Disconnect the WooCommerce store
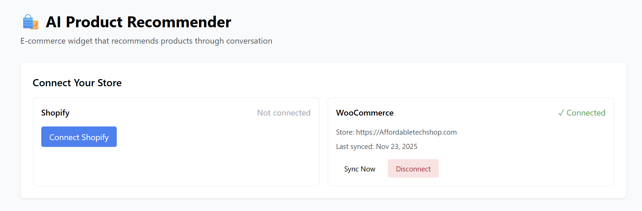Screen dimensions: 642x211 [413, 169]
